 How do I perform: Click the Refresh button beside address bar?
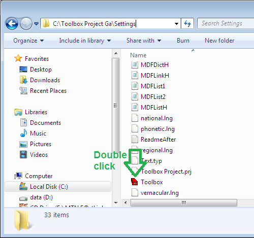point(187,23)
